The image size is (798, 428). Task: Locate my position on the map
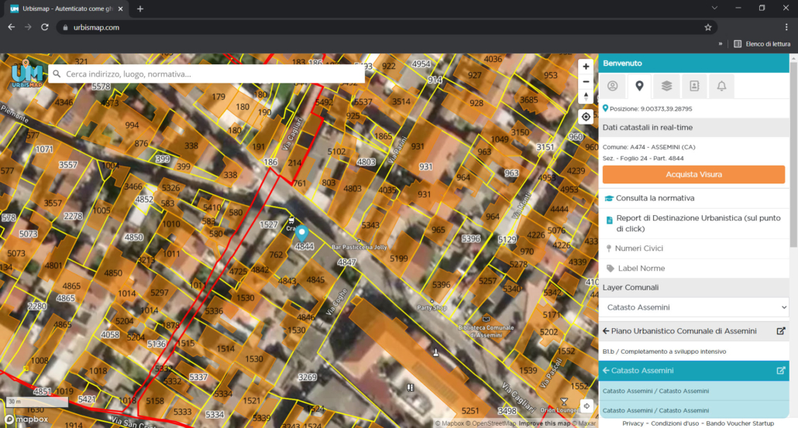pyautogui.click(x=586, y=117)
